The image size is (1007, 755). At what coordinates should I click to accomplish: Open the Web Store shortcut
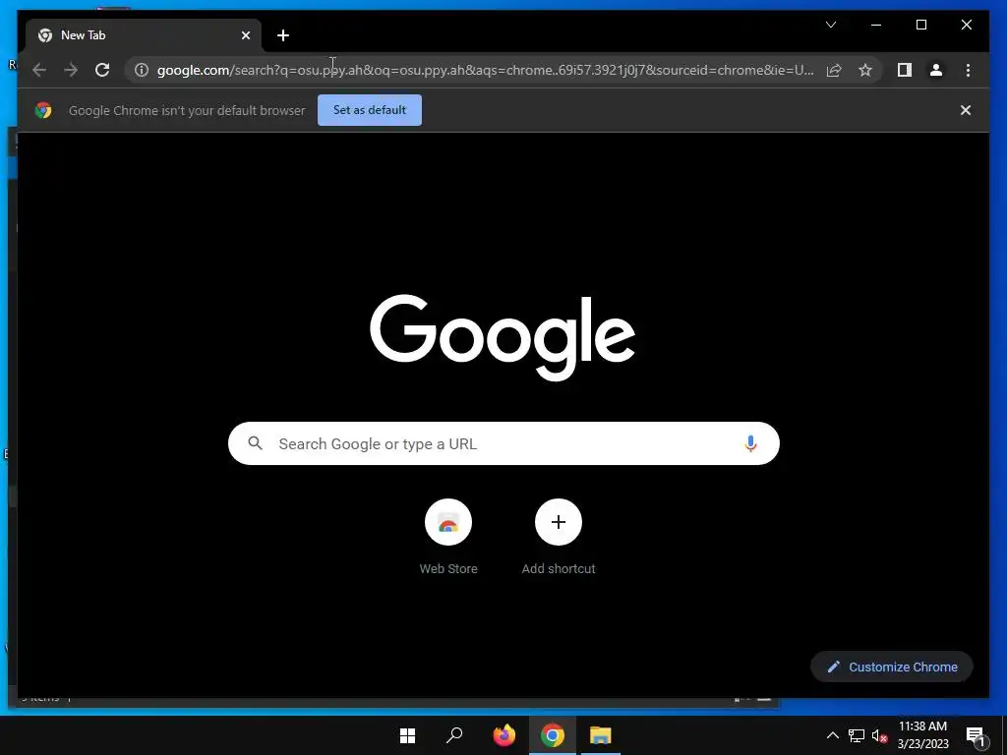(448, 522)
